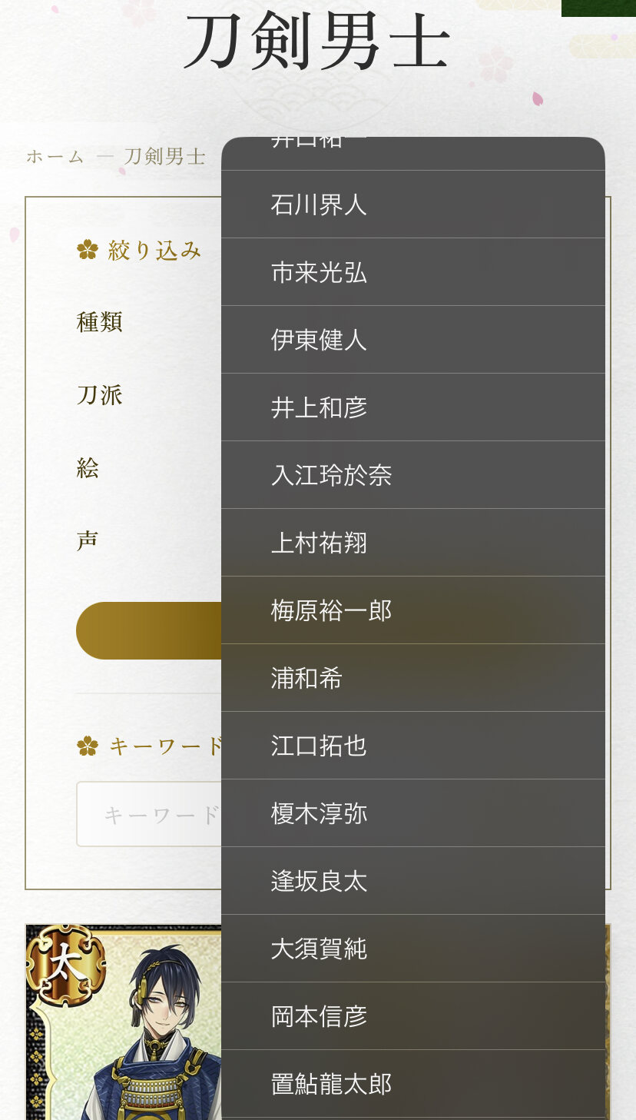Open the ホーム breadcrumb link
The height and width of the screenshot is (1120, 636).
[55, 157]
